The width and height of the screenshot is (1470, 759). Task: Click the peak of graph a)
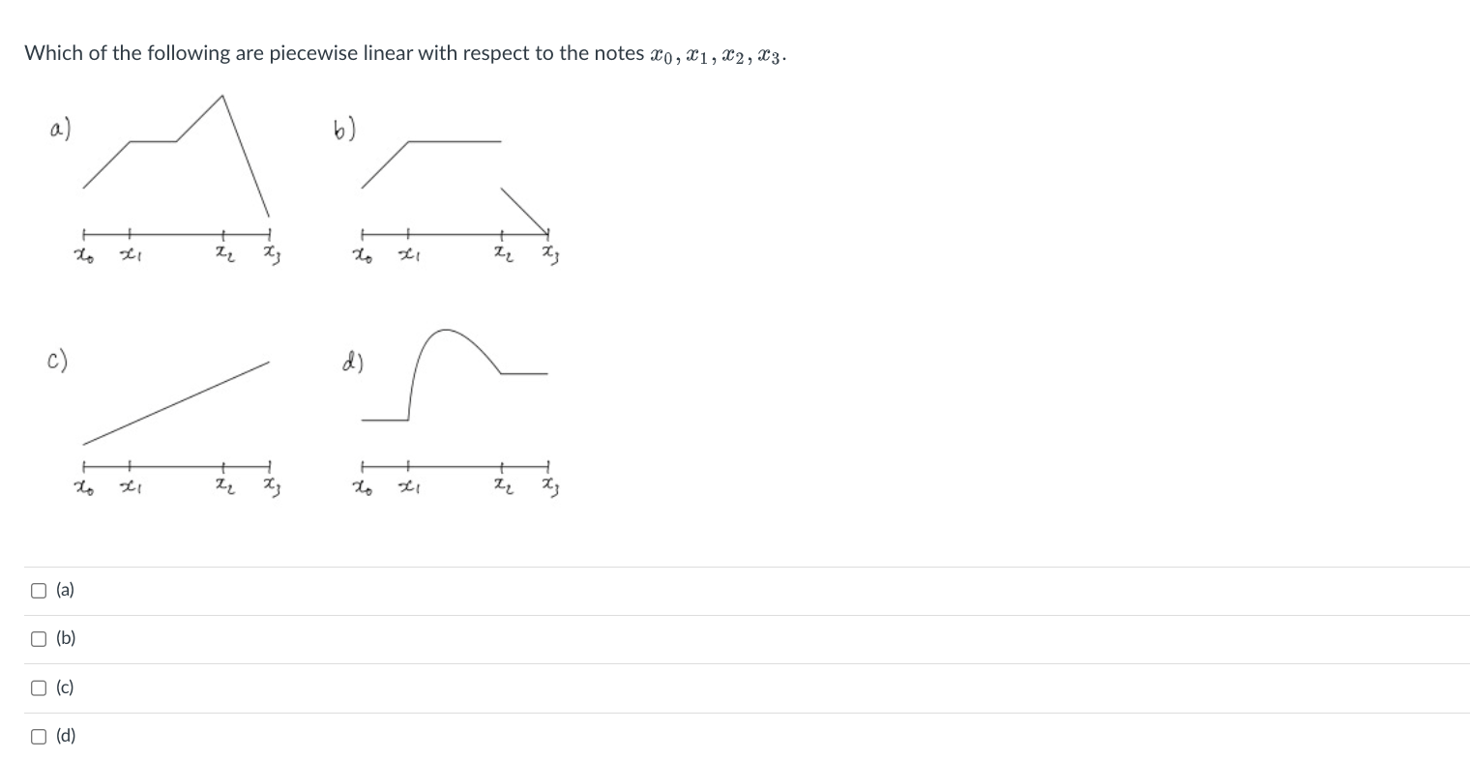point(223,97)
